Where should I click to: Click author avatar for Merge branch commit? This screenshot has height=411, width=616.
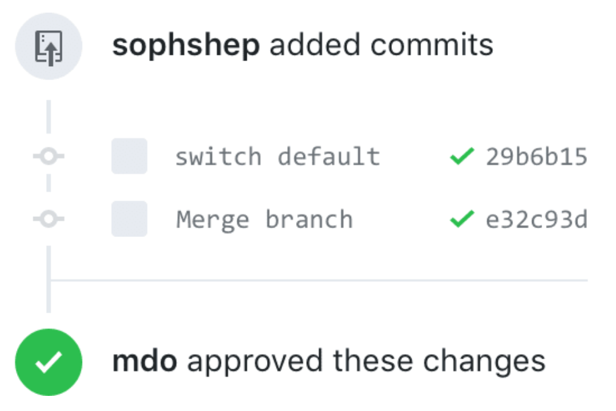point(129,219)
